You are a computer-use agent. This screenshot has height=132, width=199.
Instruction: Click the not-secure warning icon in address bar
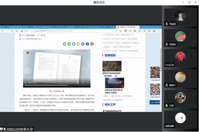pyautogui.click(x=22, y=31)
